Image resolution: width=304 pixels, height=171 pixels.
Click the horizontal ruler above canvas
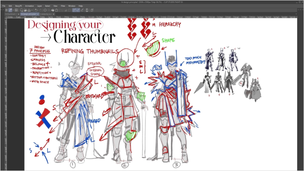[152, 17]
